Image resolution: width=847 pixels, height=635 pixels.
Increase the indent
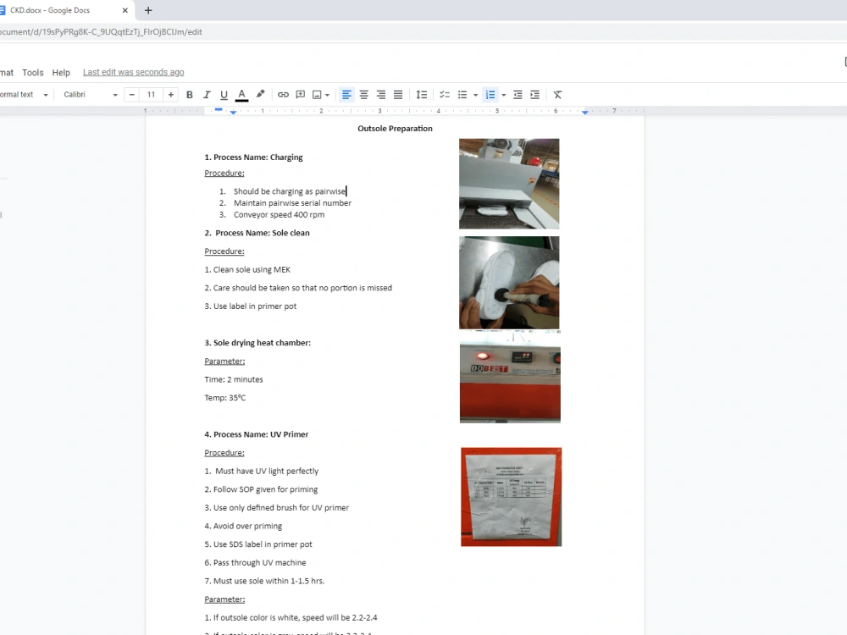click(534, 94)
